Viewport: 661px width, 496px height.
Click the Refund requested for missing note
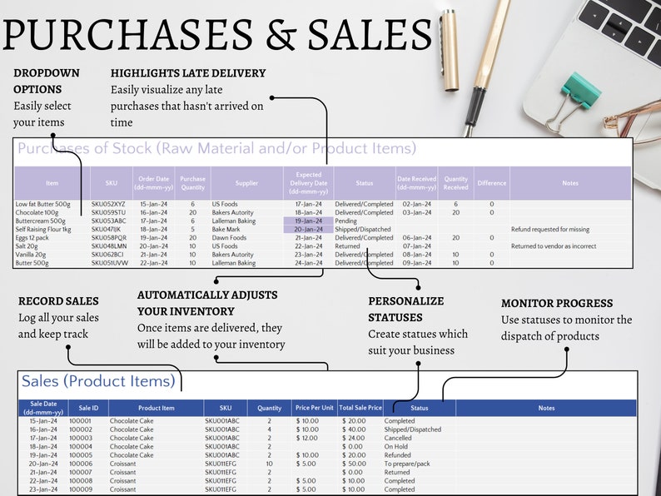pyautogui.click(x=550, y=229)
